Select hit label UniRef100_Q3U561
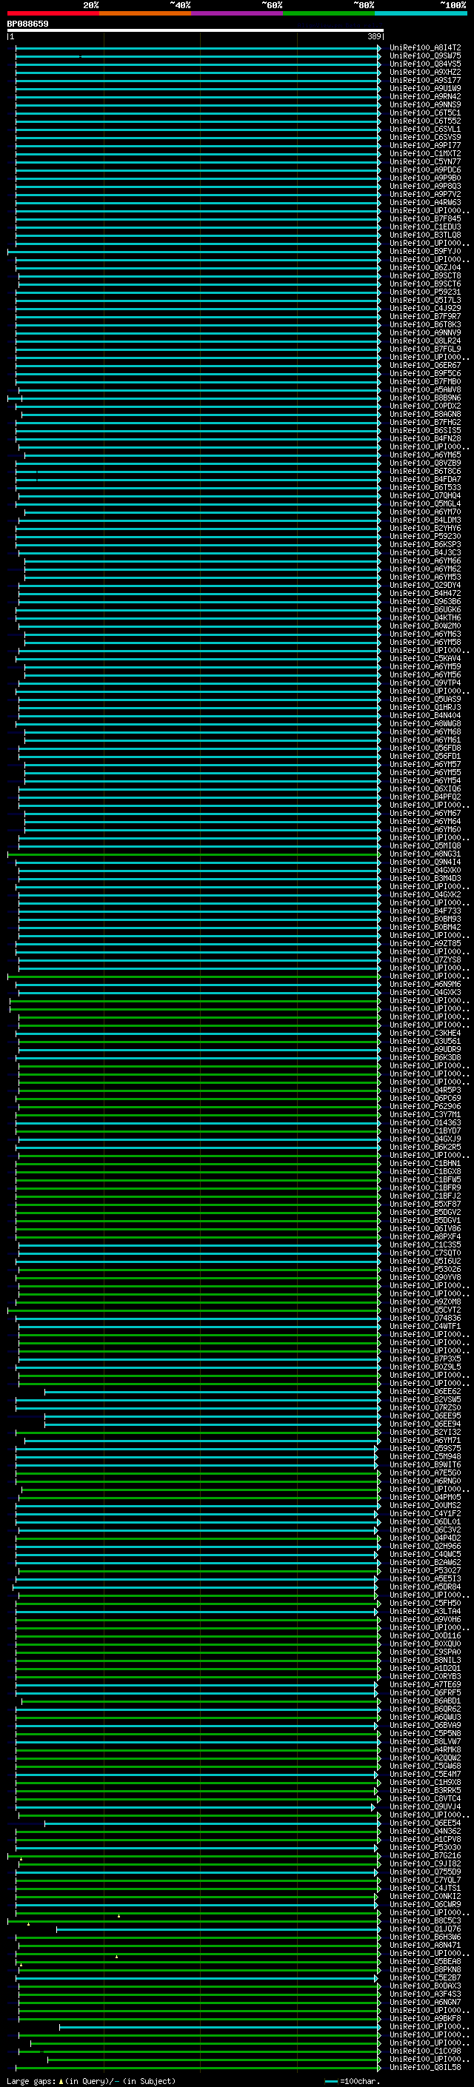Viewport: 474px width, 2087px height. [x=425, y=1041]
